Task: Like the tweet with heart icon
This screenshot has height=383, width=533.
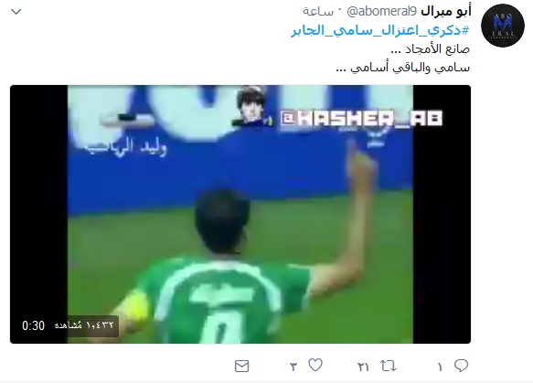Action: [x=315, y=366]
